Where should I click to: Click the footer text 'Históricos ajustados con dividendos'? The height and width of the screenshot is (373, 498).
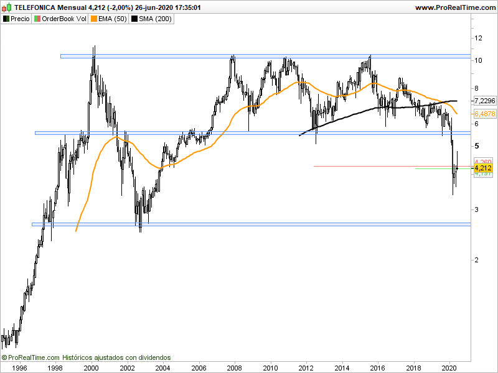[x=116, y=357]
